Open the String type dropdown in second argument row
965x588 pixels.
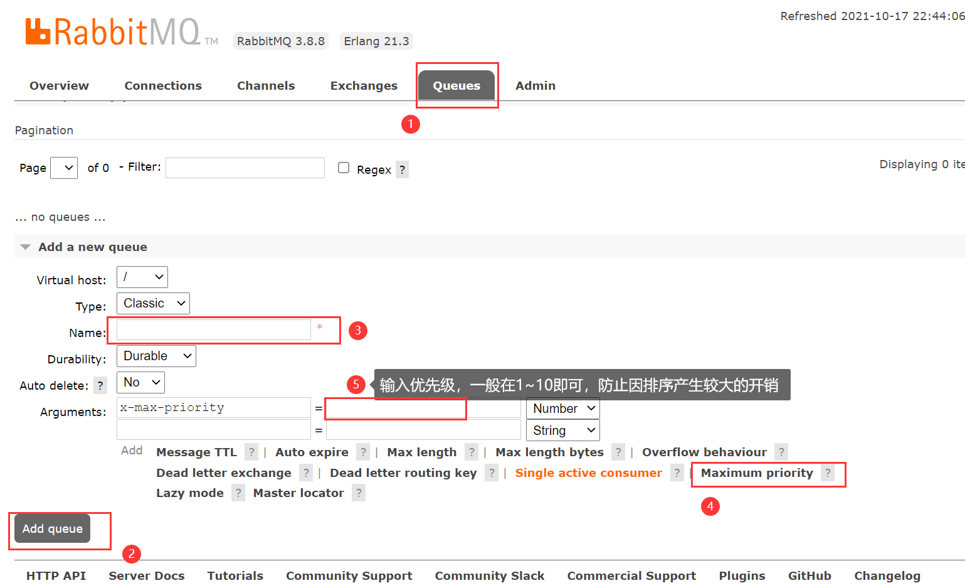(563, 430)
